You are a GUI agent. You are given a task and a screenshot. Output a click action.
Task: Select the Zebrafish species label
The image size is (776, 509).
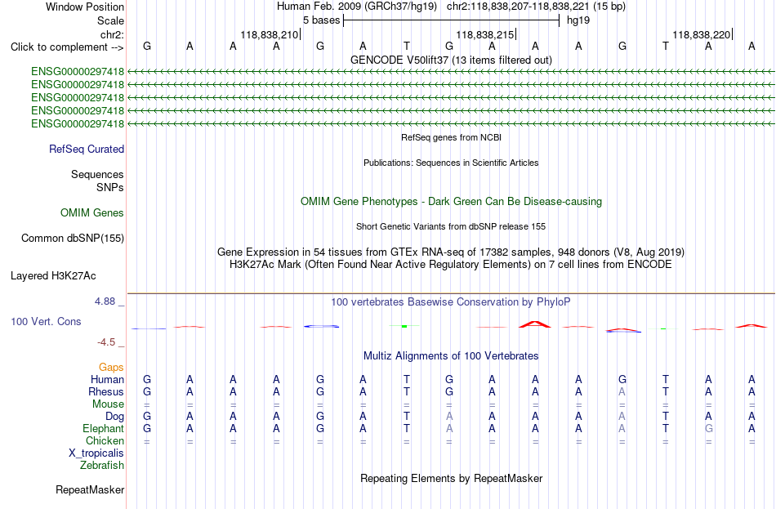[102, 466]
